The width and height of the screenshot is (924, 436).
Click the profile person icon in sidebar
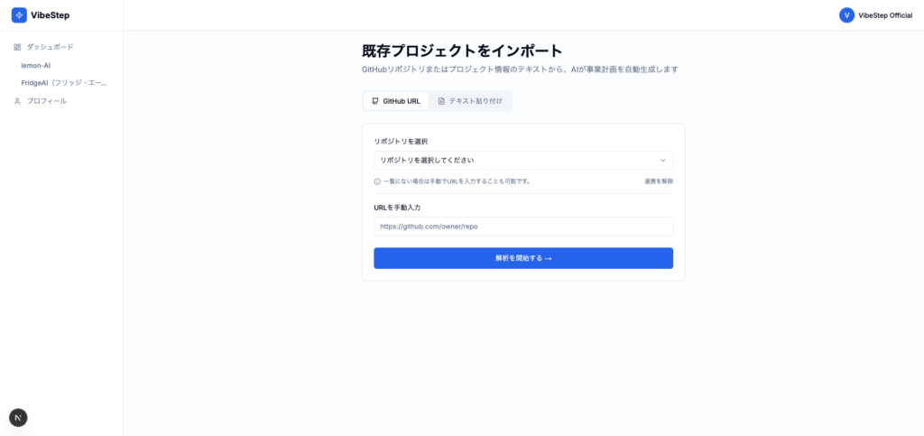click(x=17, y=101)
